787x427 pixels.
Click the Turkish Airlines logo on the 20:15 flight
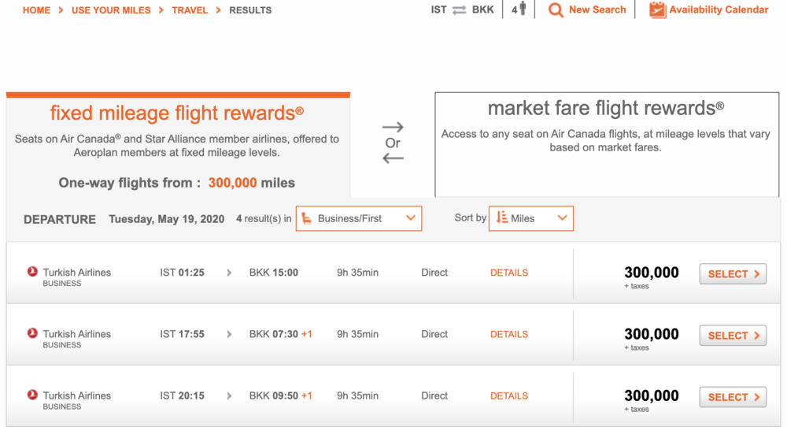(32, 395)
